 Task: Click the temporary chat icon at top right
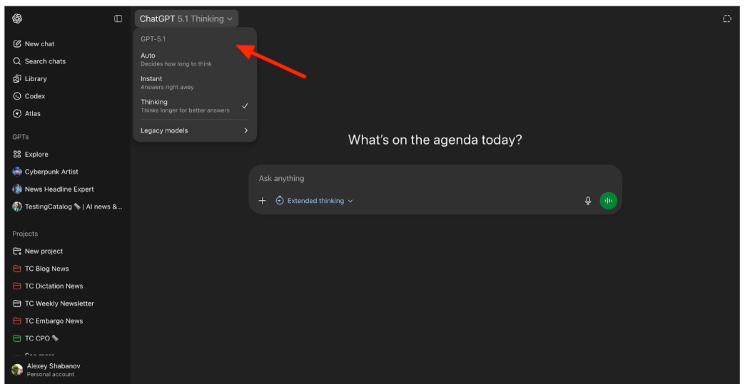point(727,19)
